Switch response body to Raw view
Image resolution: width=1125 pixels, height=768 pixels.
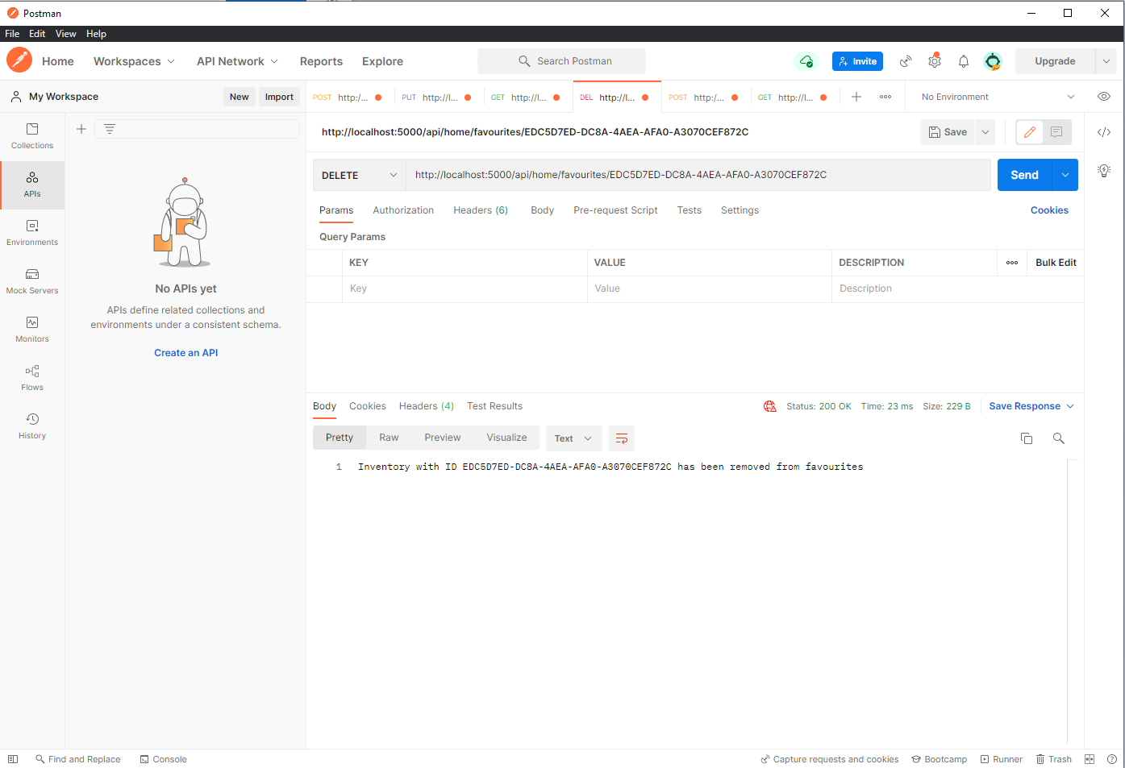pos(389,437)
